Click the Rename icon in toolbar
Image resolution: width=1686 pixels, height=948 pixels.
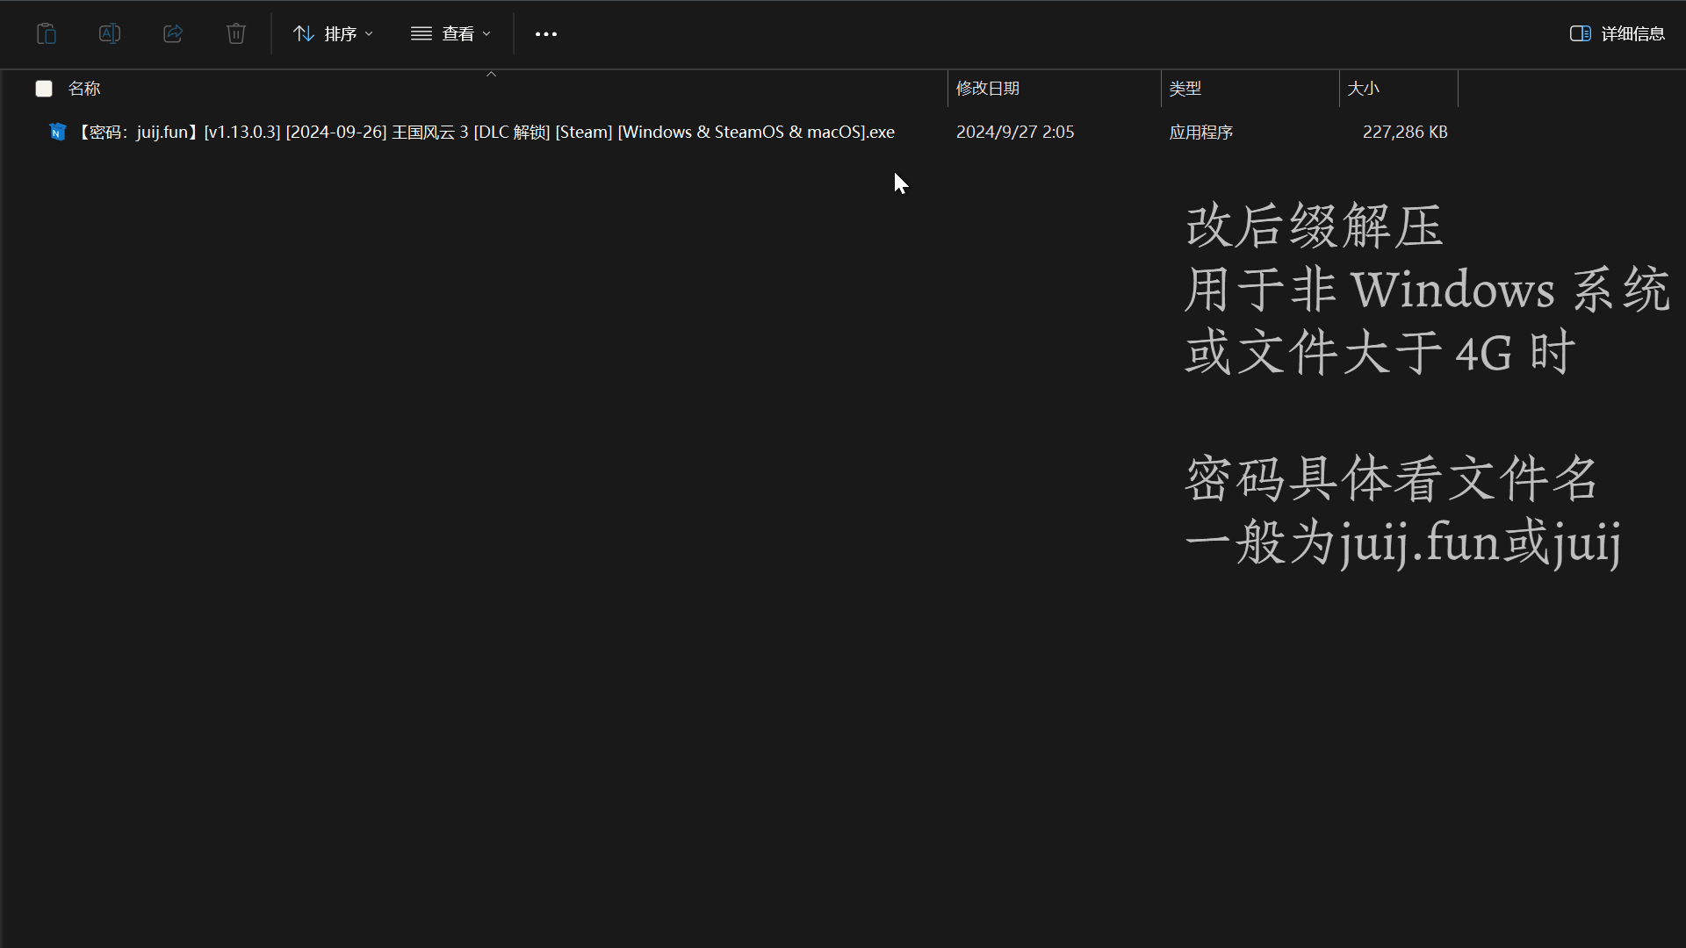click(110, 33)
